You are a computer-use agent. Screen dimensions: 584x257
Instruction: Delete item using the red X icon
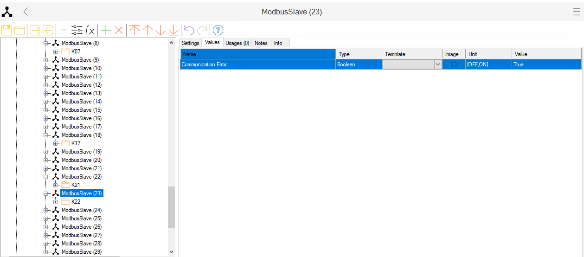pos(119,31)
